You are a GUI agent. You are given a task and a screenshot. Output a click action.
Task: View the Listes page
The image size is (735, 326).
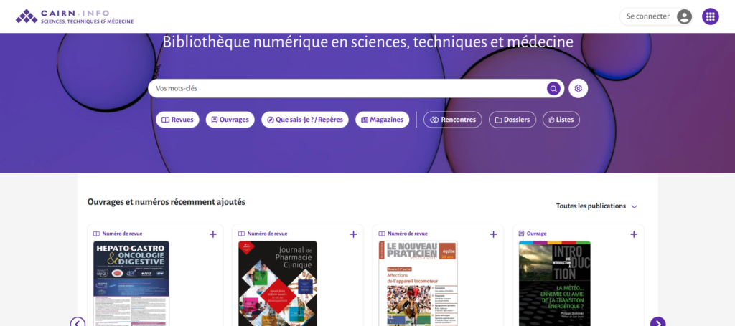coord(561,120)
